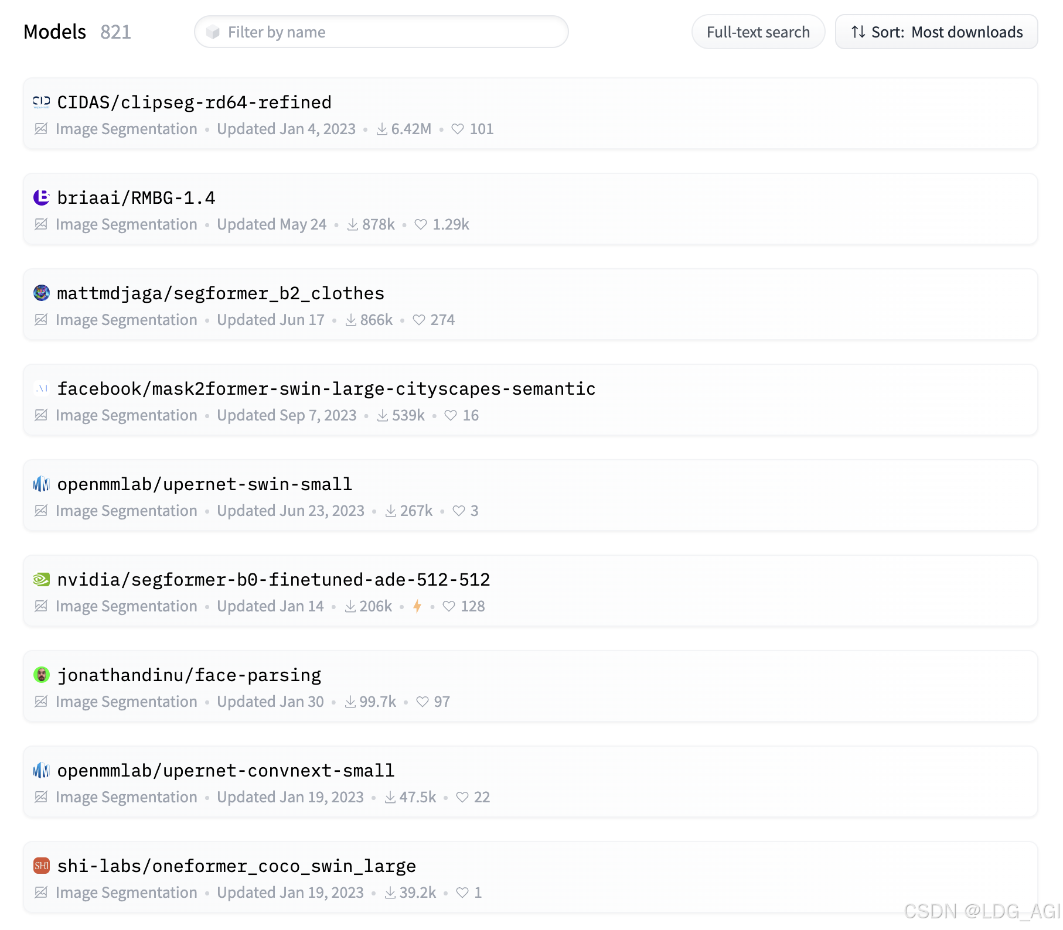Open shi-labs/oneformer_coco_swin_large model
The height and width of the screenshot is (930, 1063).
click(237, 866)
